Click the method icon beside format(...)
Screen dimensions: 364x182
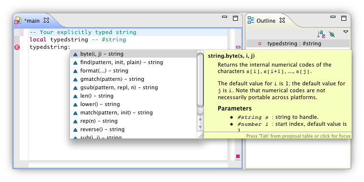(x=75, y=71)
